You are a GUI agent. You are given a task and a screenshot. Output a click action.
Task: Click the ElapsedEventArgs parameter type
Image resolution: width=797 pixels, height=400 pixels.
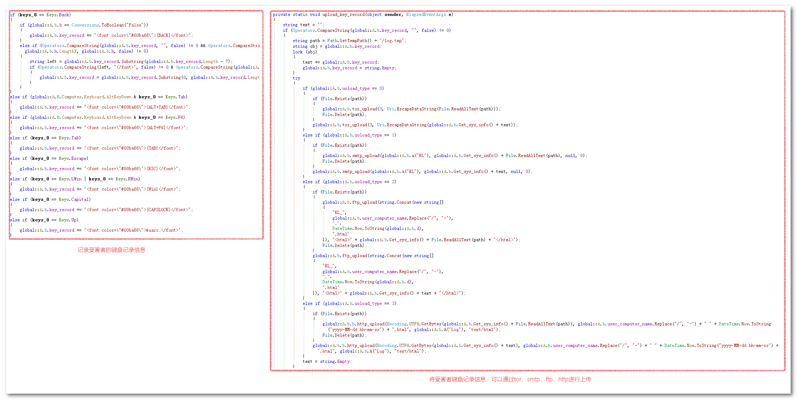[426, 15]
